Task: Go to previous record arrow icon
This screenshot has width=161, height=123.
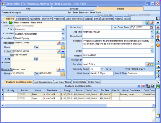Action: 158,67
